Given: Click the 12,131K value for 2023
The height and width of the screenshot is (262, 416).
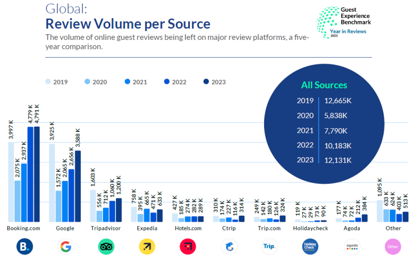Looking at the screenshot, I should [x=337, y=160].
